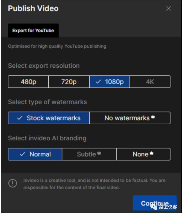Click the Invideo creative tool disclaimer text
Image resolution: width=183 pixels, height=215 pixels.
(x=94, y=185)
